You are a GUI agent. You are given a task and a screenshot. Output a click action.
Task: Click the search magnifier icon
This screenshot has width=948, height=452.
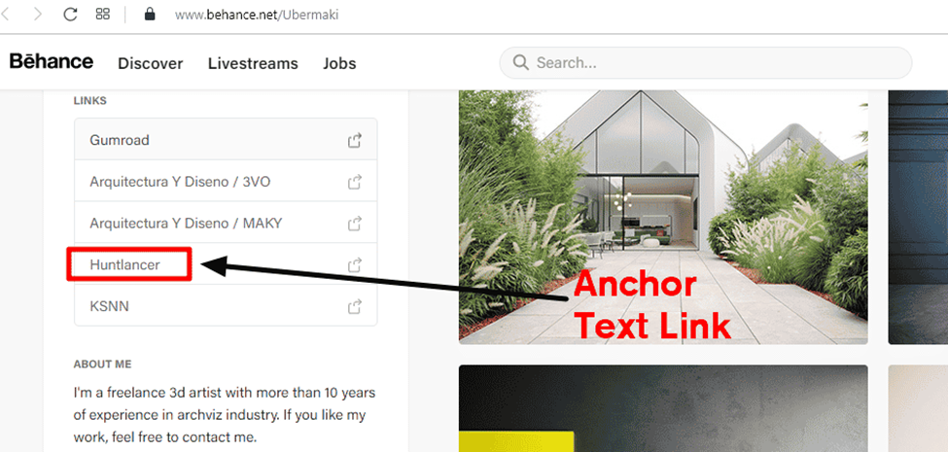point(520,62)
